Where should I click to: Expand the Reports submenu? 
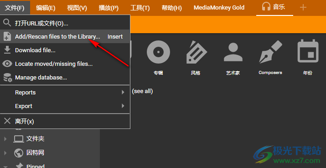pyautogui.click(x=65, y=92)
